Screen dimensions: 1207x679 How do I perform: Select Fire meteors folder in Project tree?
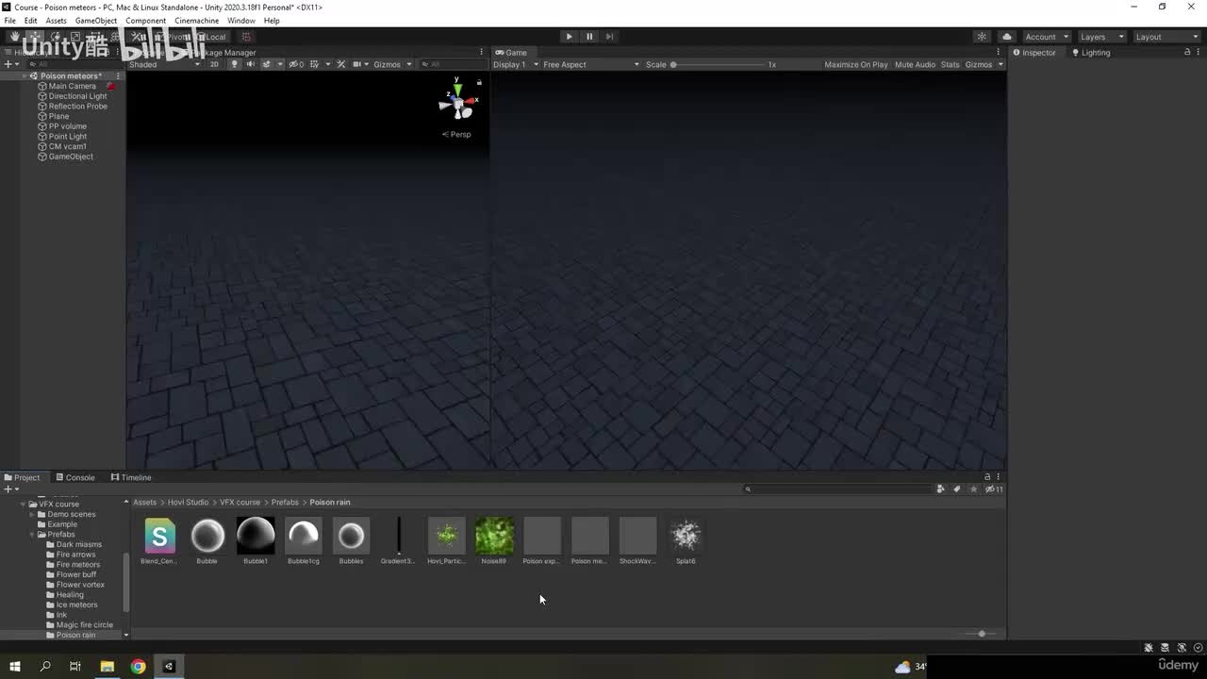(77, 565)
